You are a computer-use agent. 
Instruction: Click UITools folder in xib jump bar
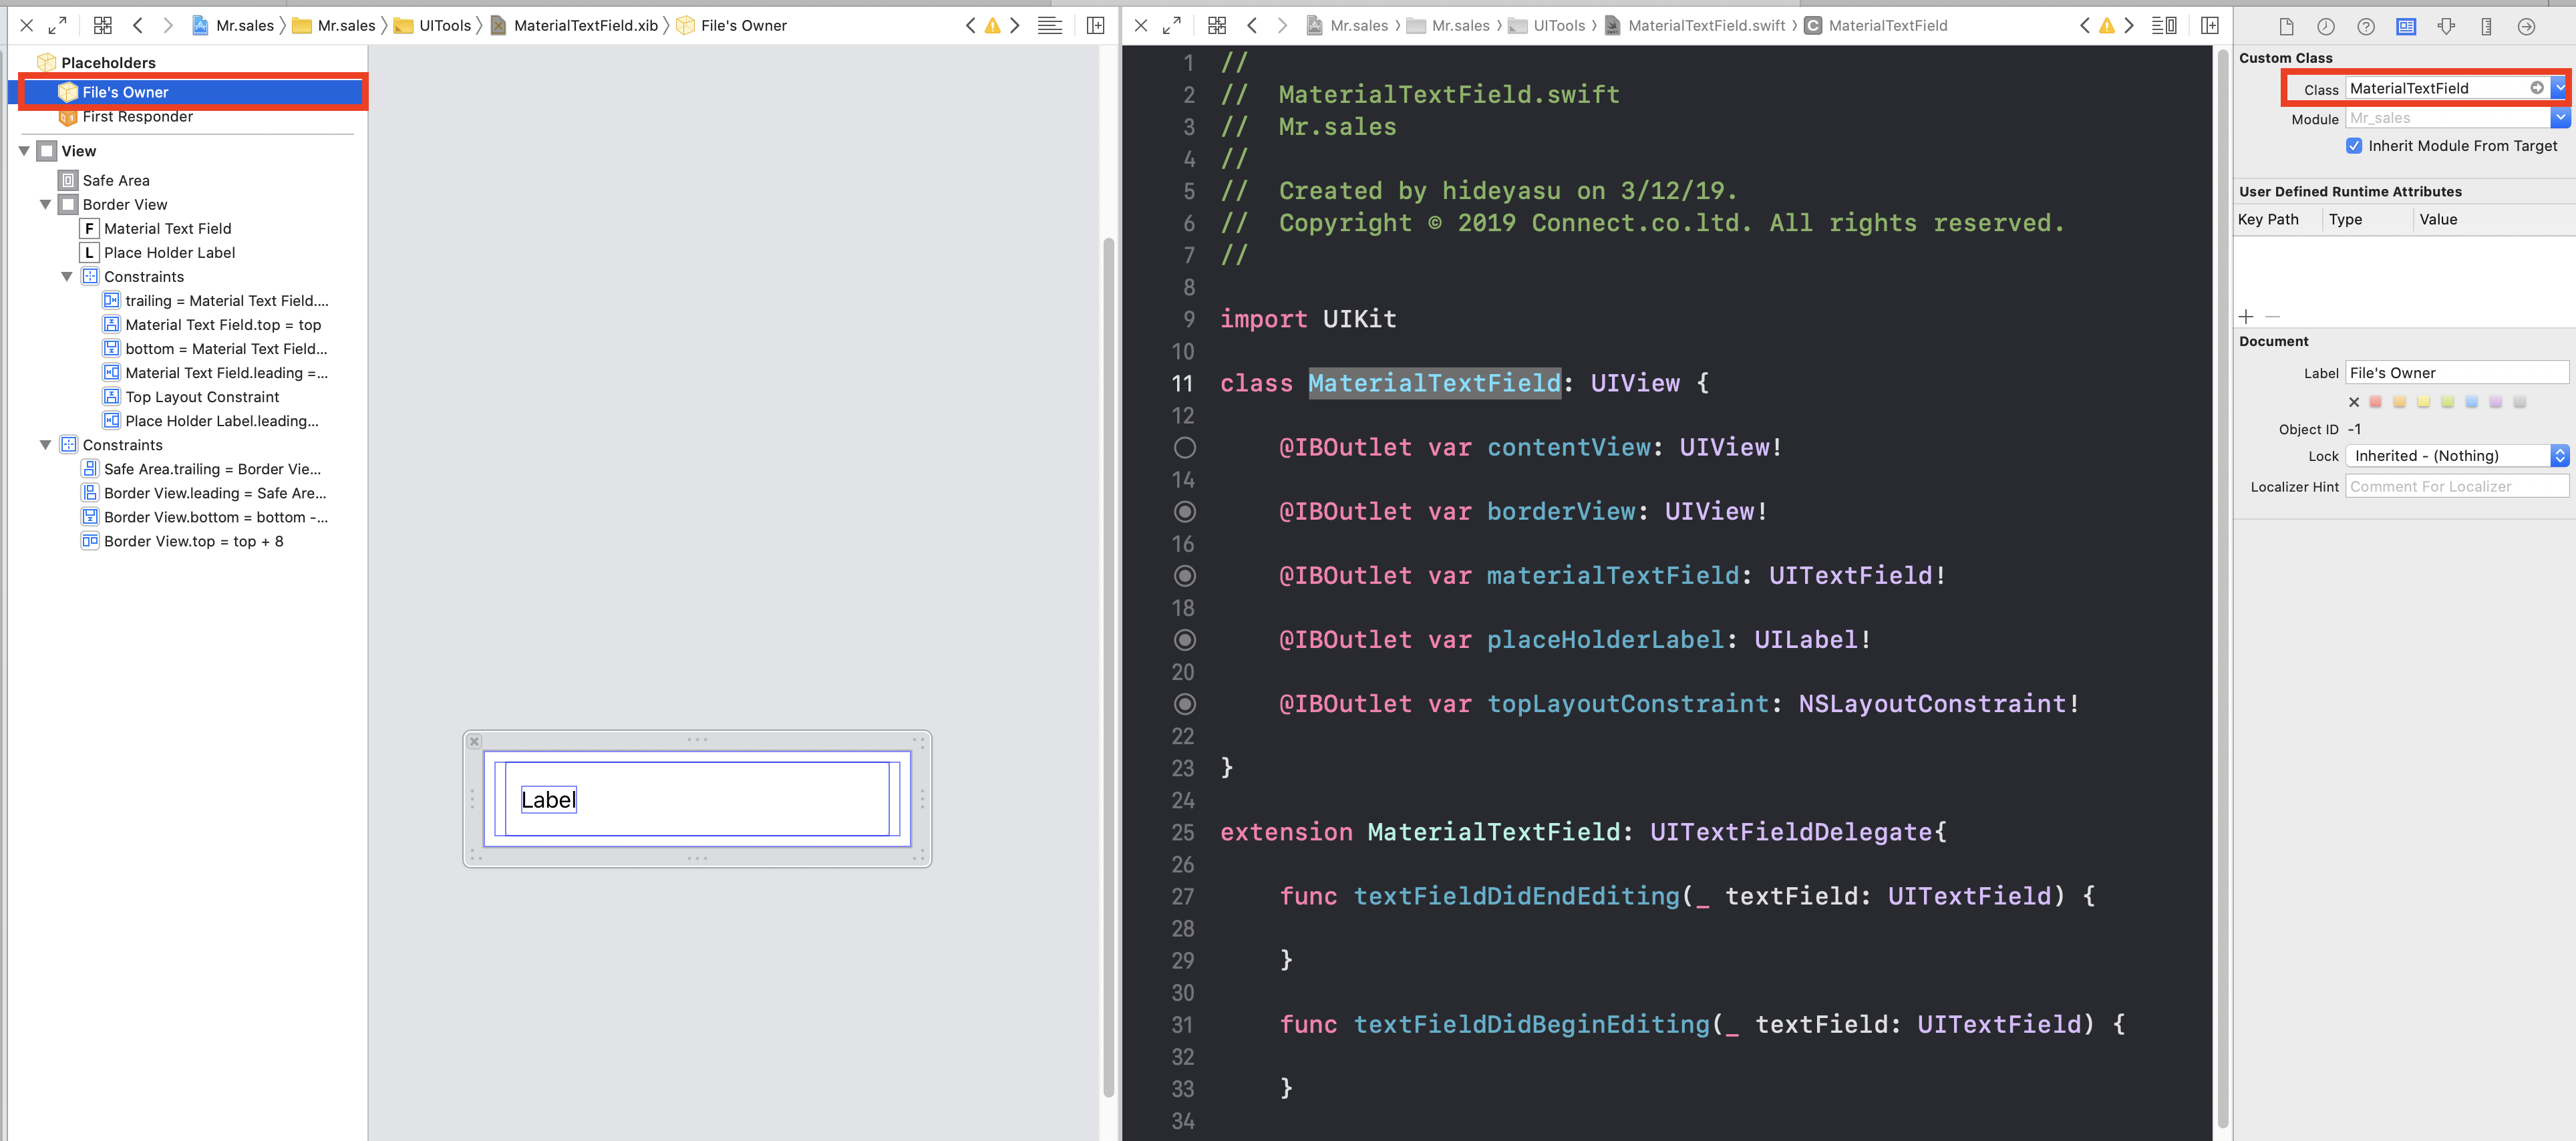click(x=432, y=26)
